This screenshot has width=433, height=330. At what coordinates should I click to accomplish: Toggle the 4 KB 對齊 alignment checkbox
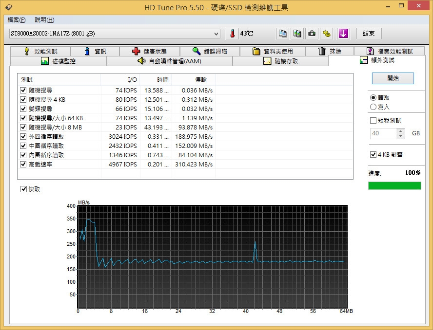(x=373, y=155)
